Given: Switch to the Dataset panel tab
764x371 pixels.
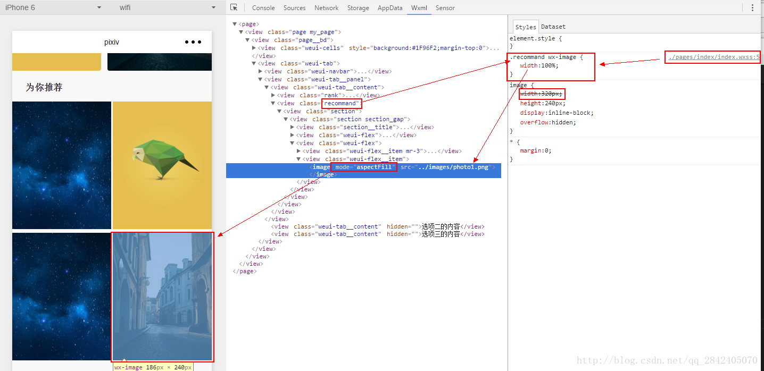Looking at the screenshot, I should (553, 27).
